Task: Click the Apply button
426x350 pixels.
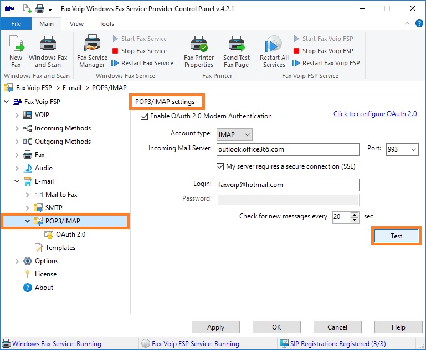Action: [215, 327]
